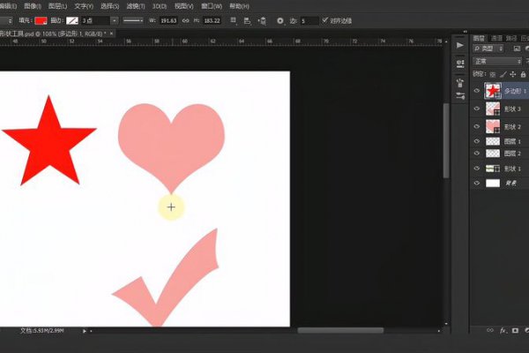Switch to the 路径 Paths tab

coord(511,38)
